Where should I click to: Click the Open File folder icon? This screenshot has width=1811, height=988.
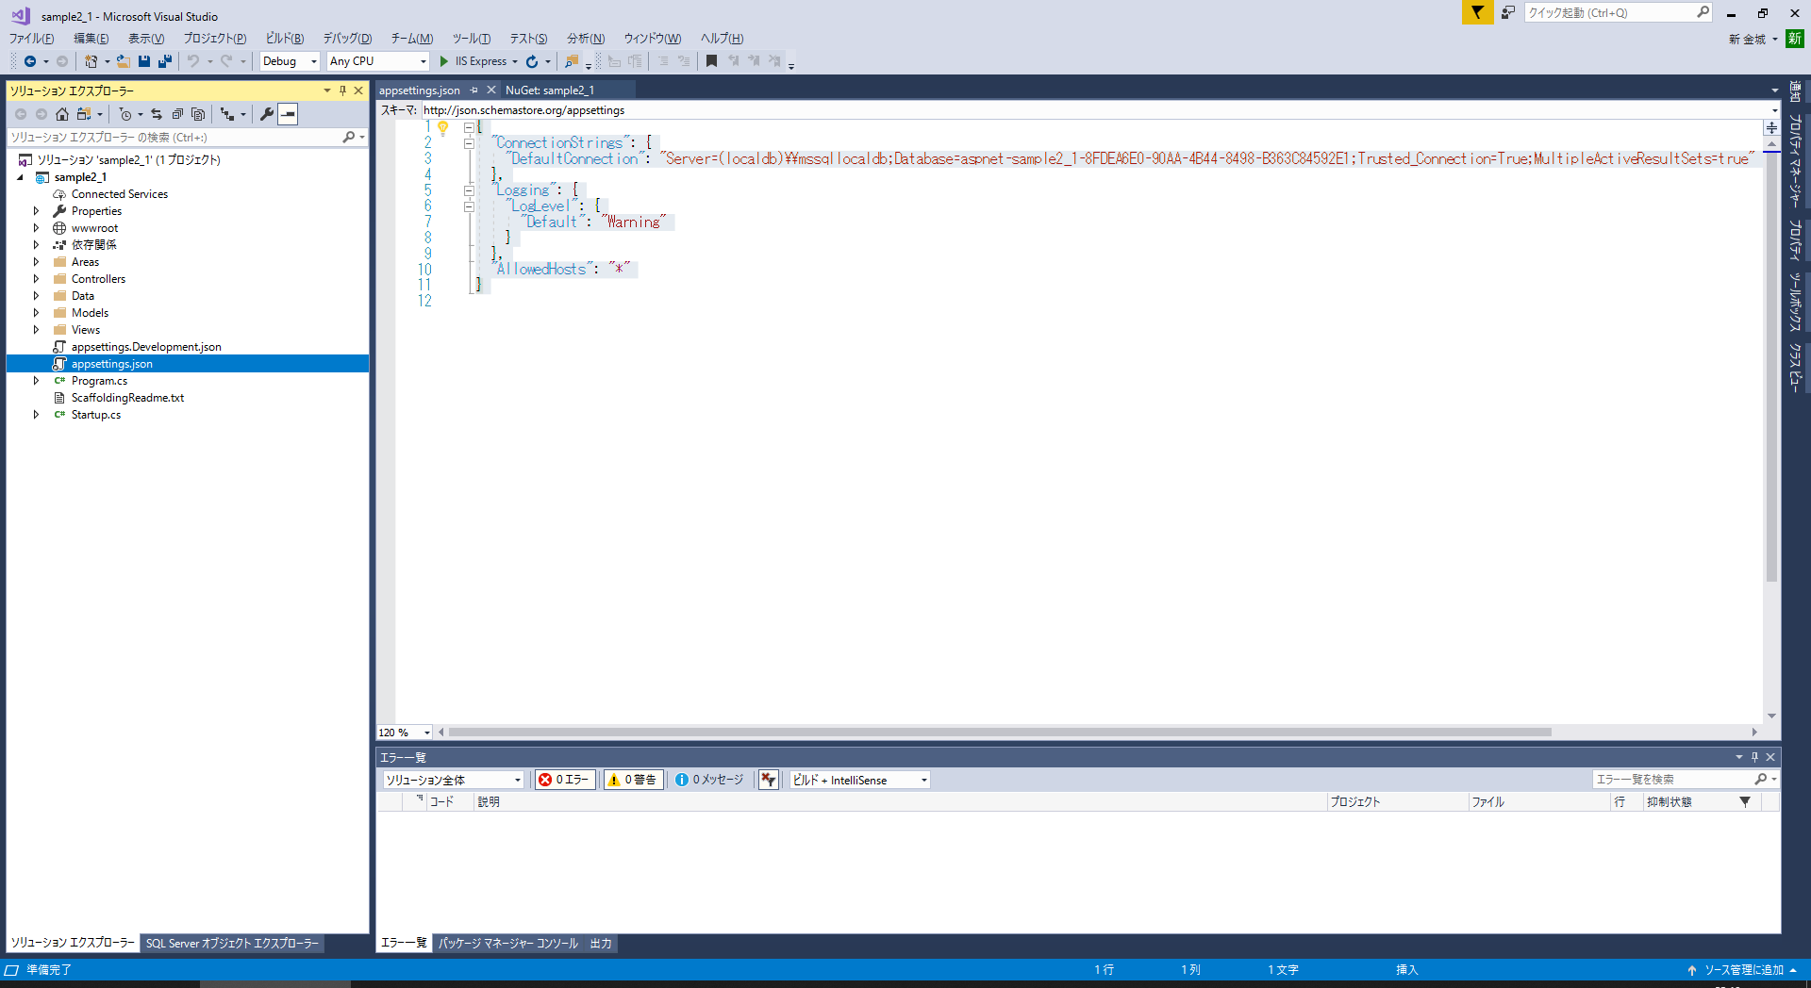(124, 61)
